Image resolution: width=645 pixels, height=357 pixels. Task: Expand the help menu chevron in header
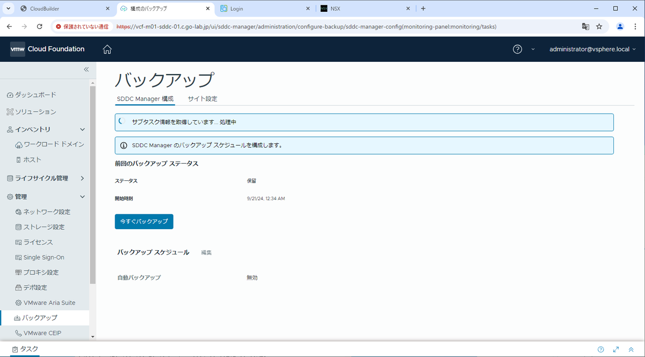[533, 49]
